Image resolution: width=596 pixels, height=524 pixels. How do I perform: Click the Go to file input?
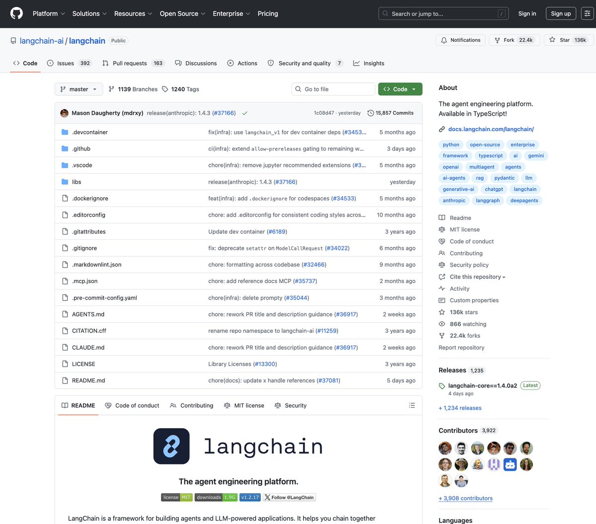(x=333, y=89)
